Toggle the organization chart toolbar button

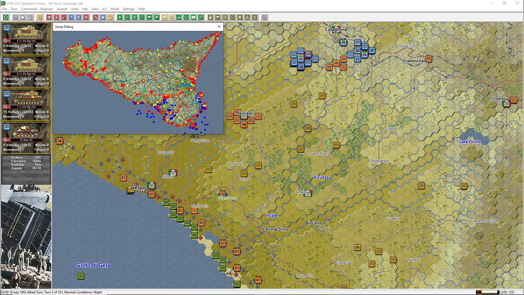tap(247, 17)
